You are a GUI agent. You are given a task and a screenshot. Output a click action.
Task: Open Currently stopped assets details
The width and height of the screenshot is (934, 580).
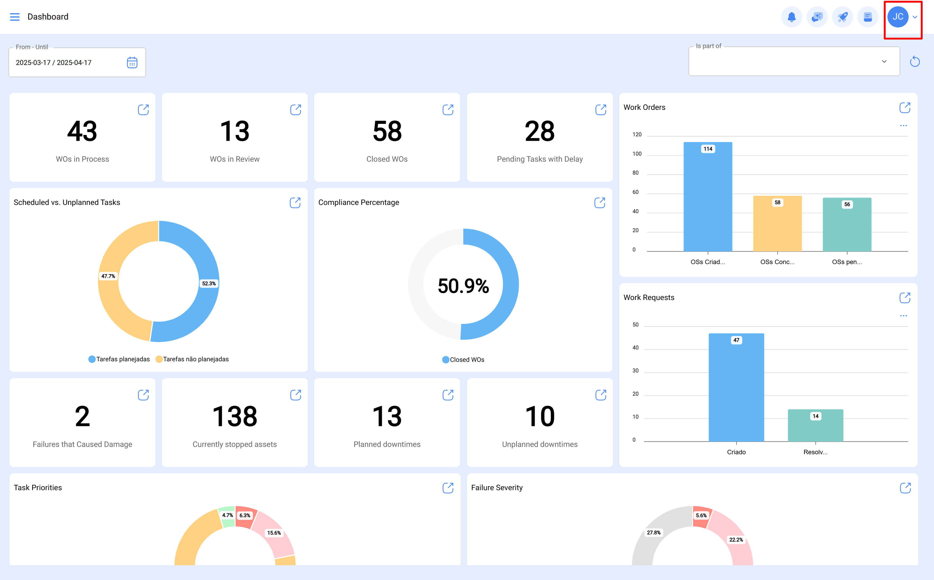pos(296,395)
